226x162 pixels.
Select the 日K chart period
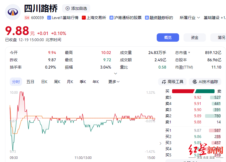44,82
